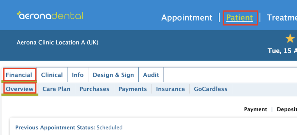This screenshot has height=135, width=297.
Task: Open the Info tab
Action: coord(78,75)
